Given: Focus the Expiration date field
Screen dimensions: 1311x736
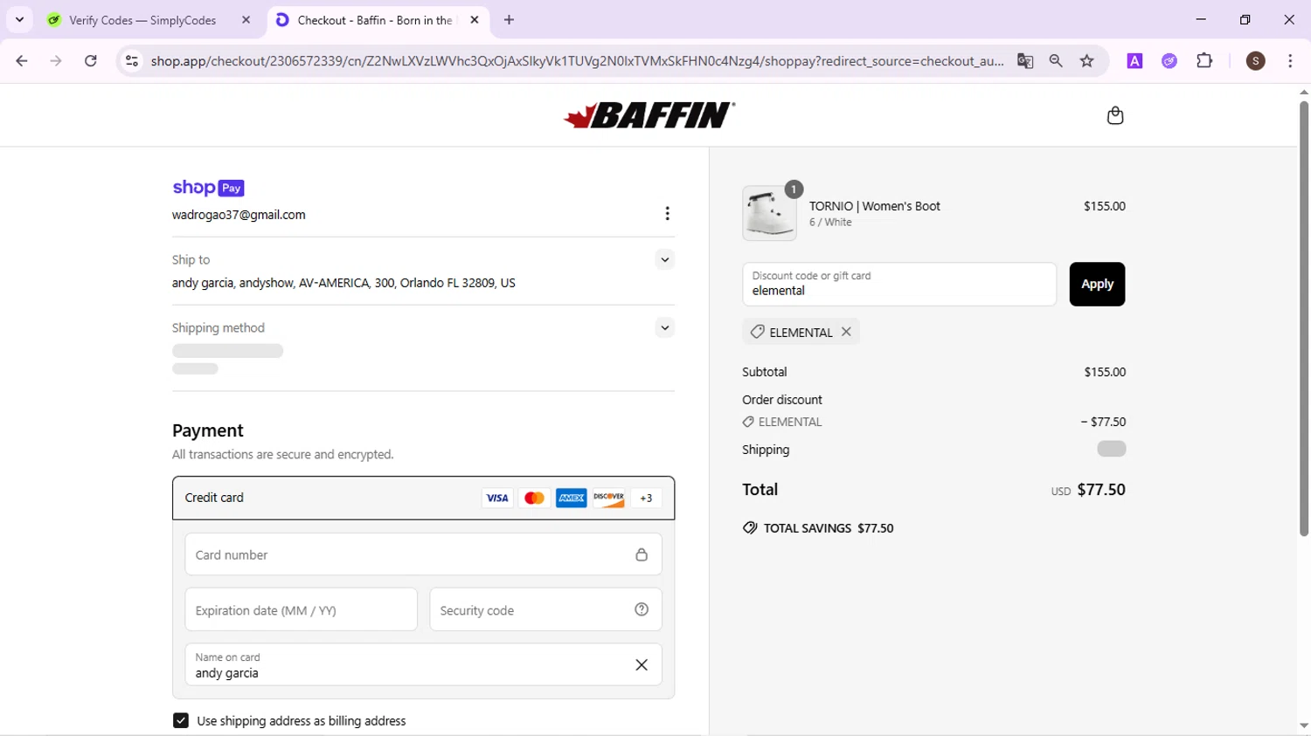Looking at the screenshot, I should [x=301, y=609].
